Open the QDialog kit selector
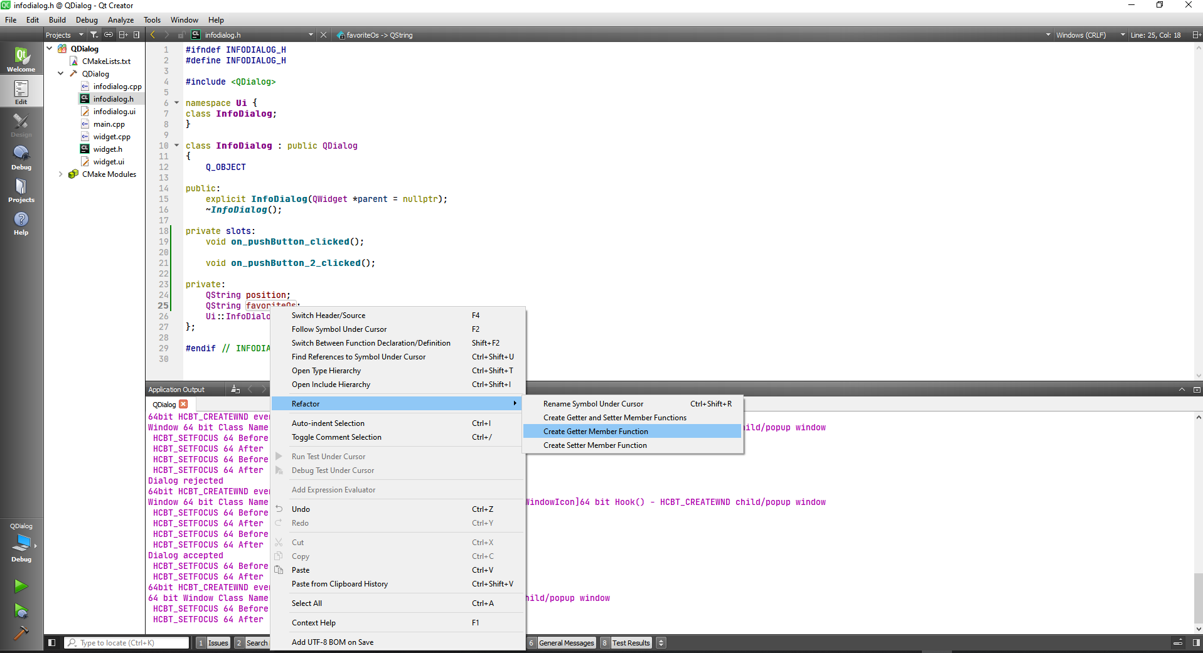 click(21, 541)
